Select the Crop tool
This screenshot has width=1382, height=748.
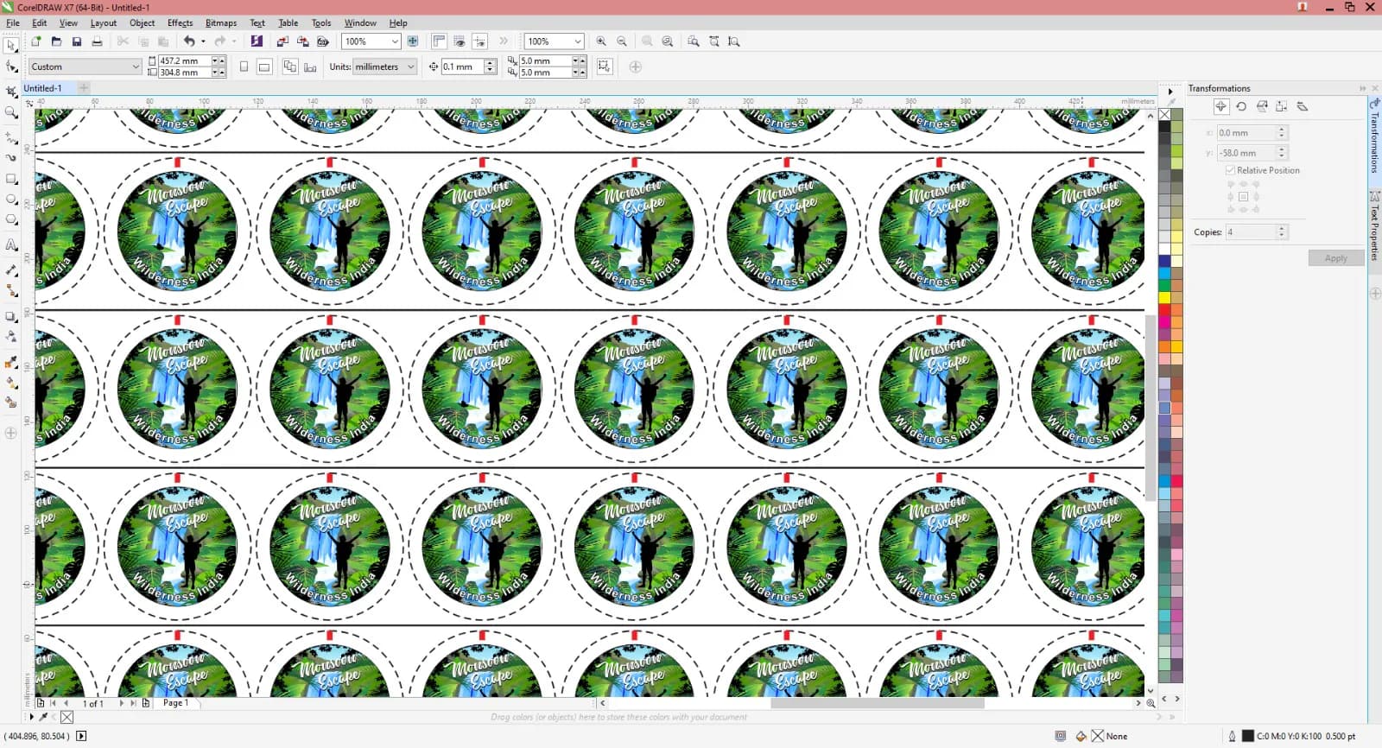[x=11, y=91]
